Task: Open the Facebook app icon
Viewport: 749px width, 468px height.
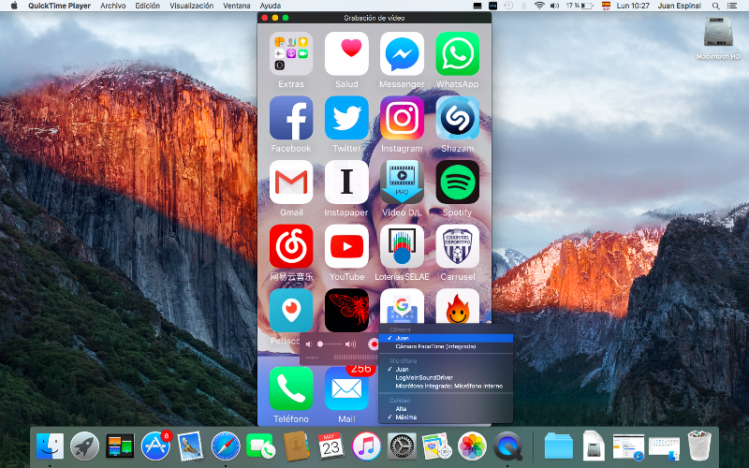Action: click(291, 118)
